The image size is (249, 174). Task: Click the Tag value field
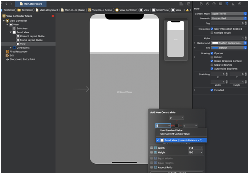pyautogui.click(x=228, y=23)
